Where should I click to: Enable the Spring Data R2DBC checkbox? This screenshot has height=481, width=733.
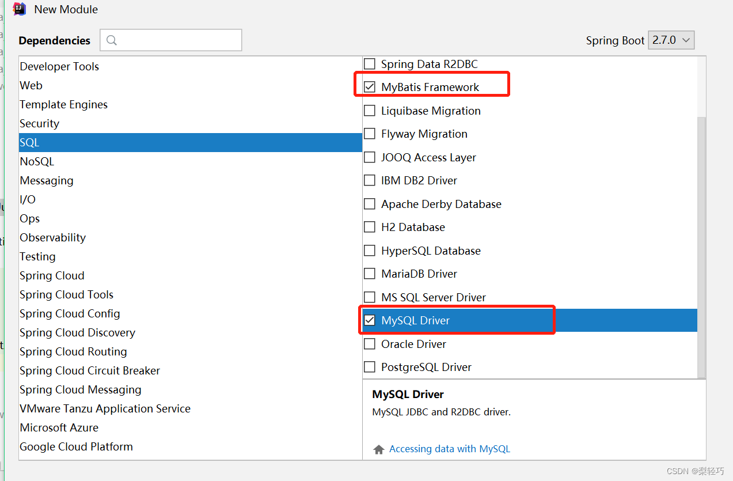pyautogui.click(x=369, y=63)
